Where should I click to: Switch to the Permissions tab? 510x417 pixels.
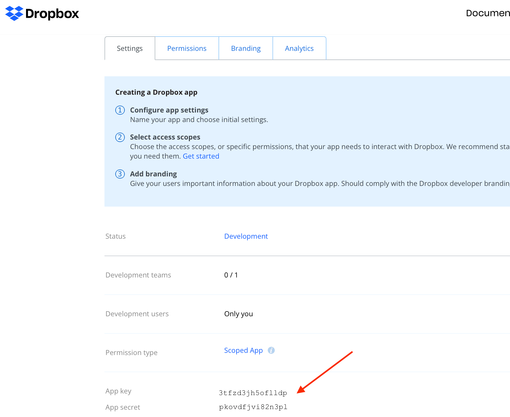(187, 48)
